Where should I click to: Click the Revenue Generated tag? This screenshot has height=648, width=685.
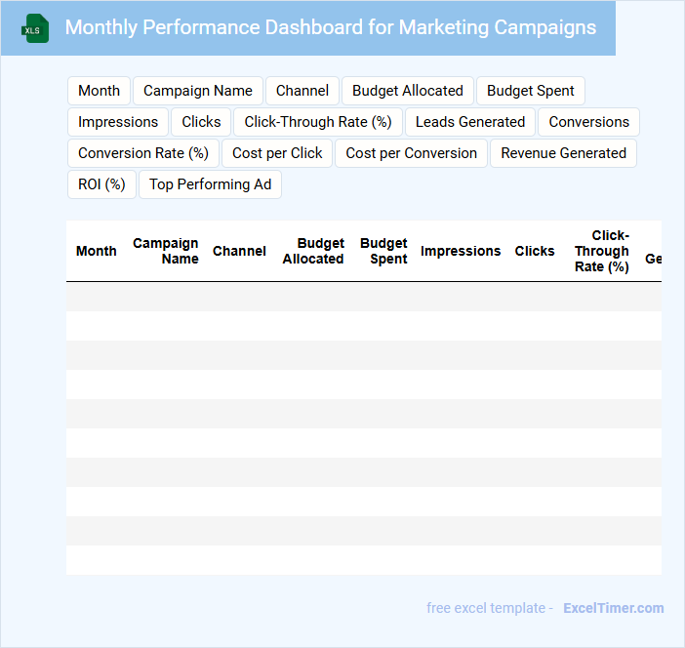[564, 153]
